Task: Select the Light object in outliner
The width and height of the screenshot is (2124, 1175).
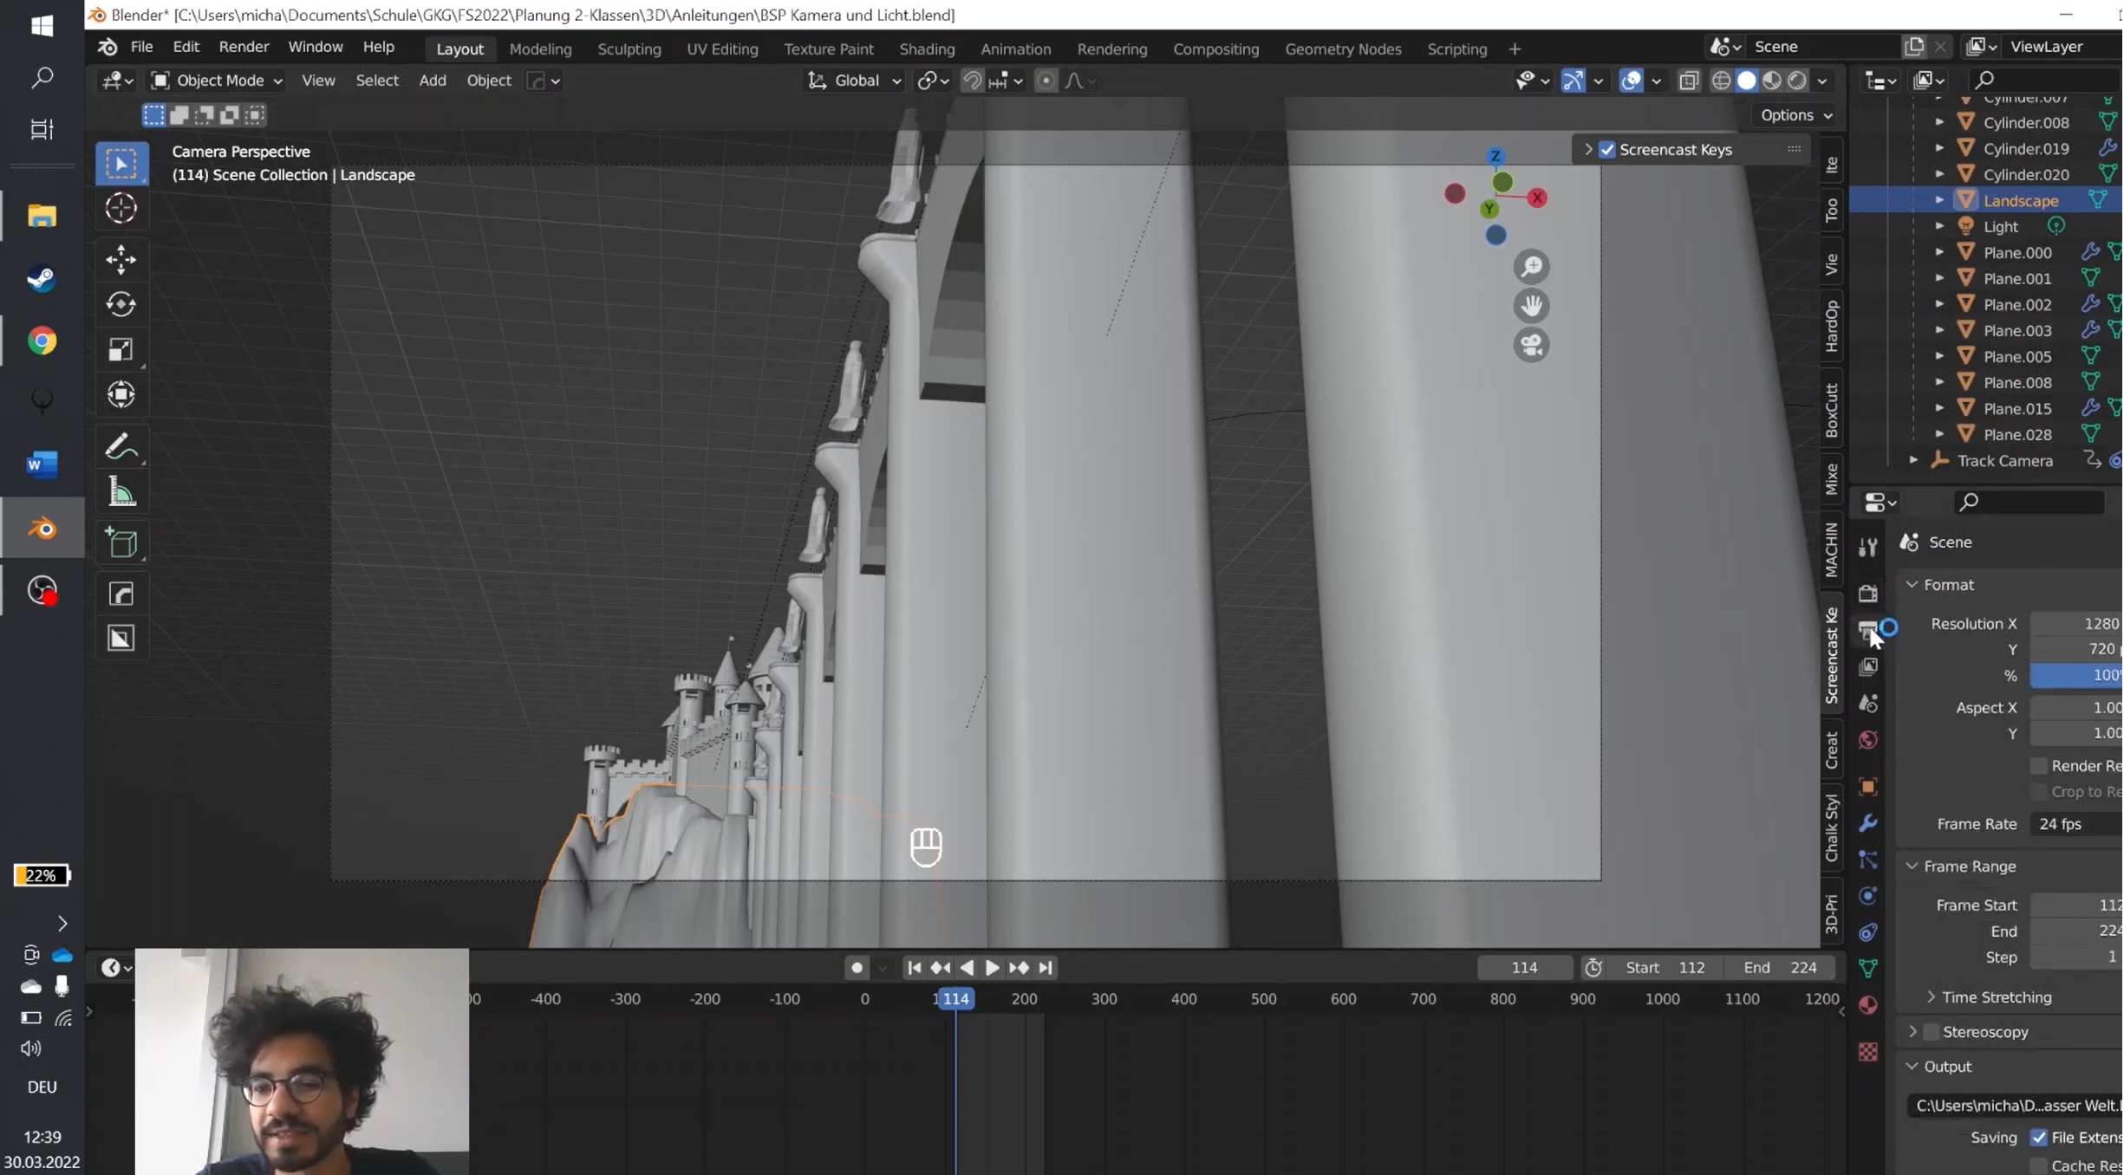Action: 2002,226
